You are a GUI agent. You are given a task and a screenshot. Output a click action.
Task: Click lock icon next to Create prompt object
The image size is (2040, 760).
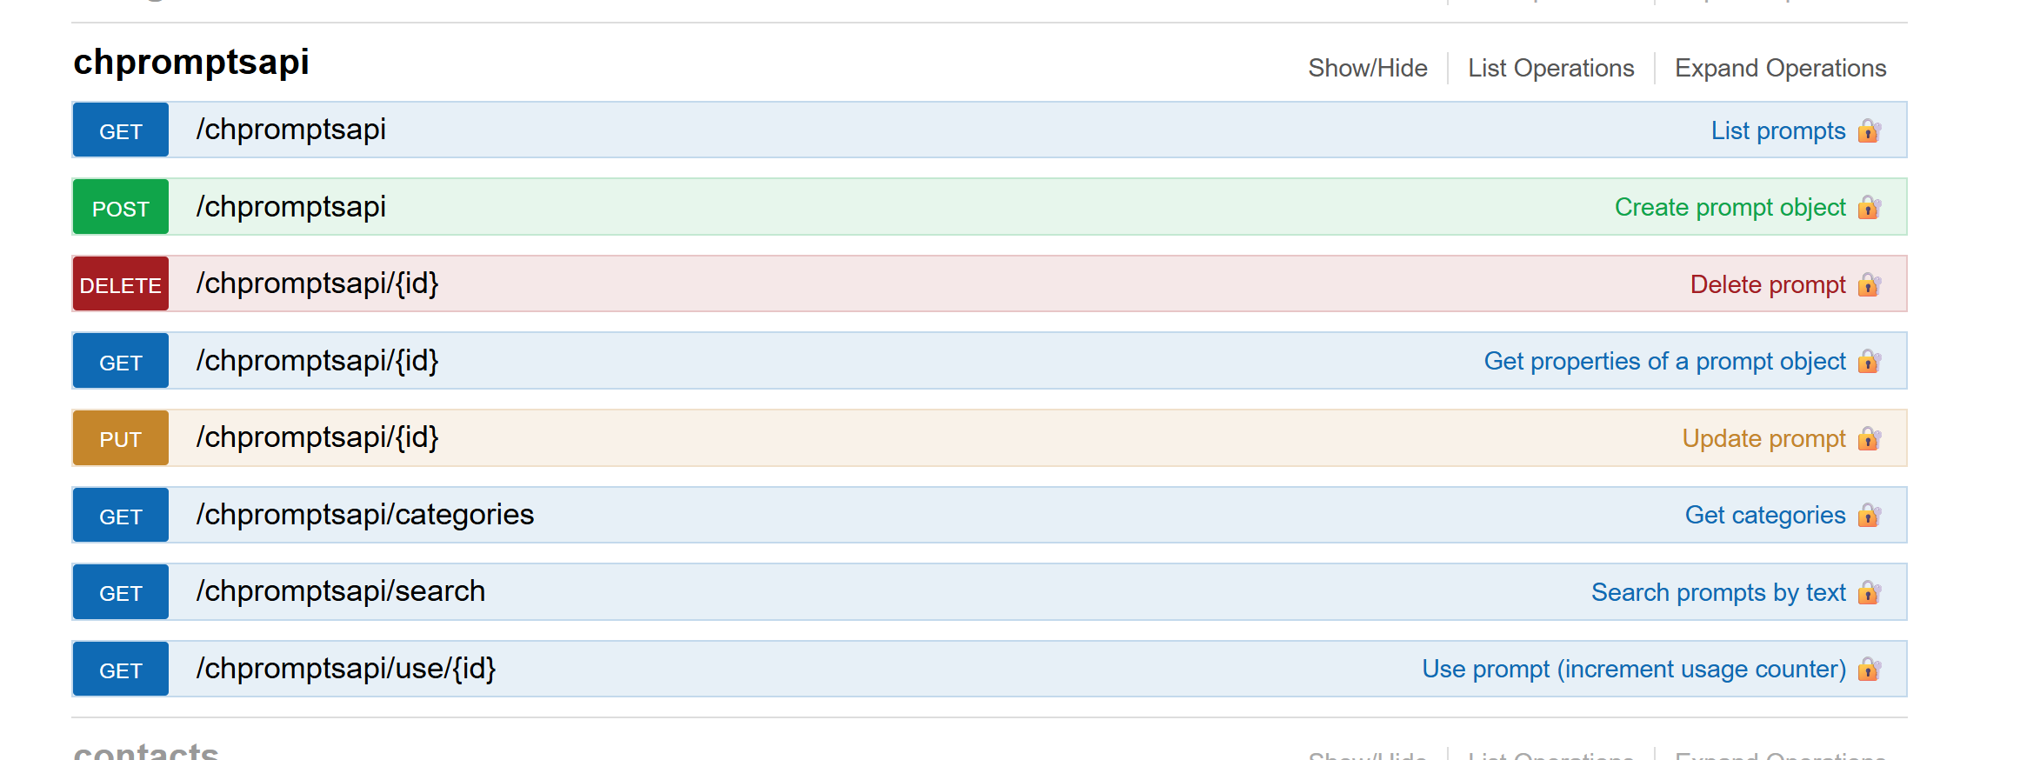point(1869,208)
